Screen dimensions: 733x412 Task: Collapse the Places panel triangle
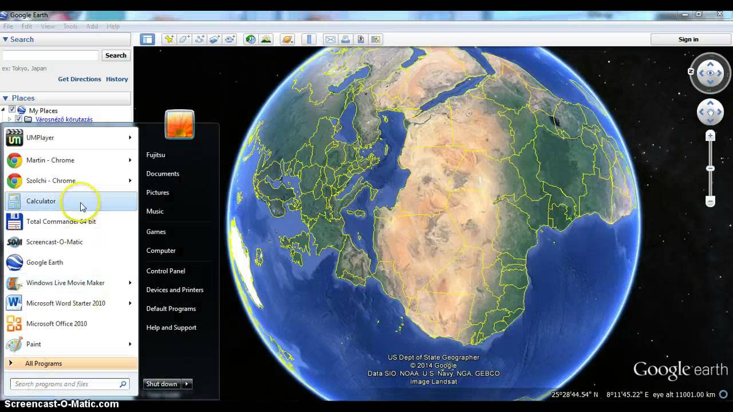tap(5, 98)
